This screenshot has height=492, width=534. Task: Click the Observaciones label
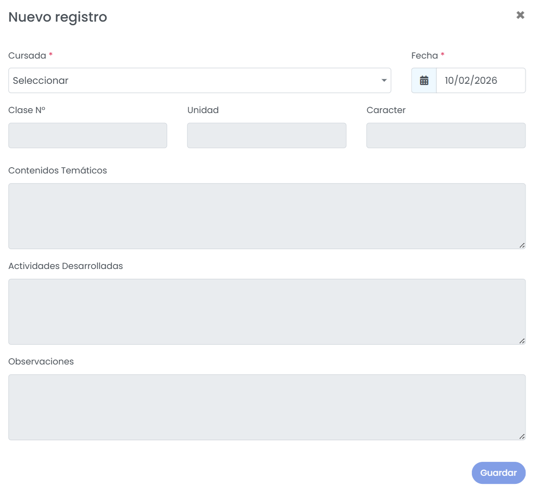41,361
